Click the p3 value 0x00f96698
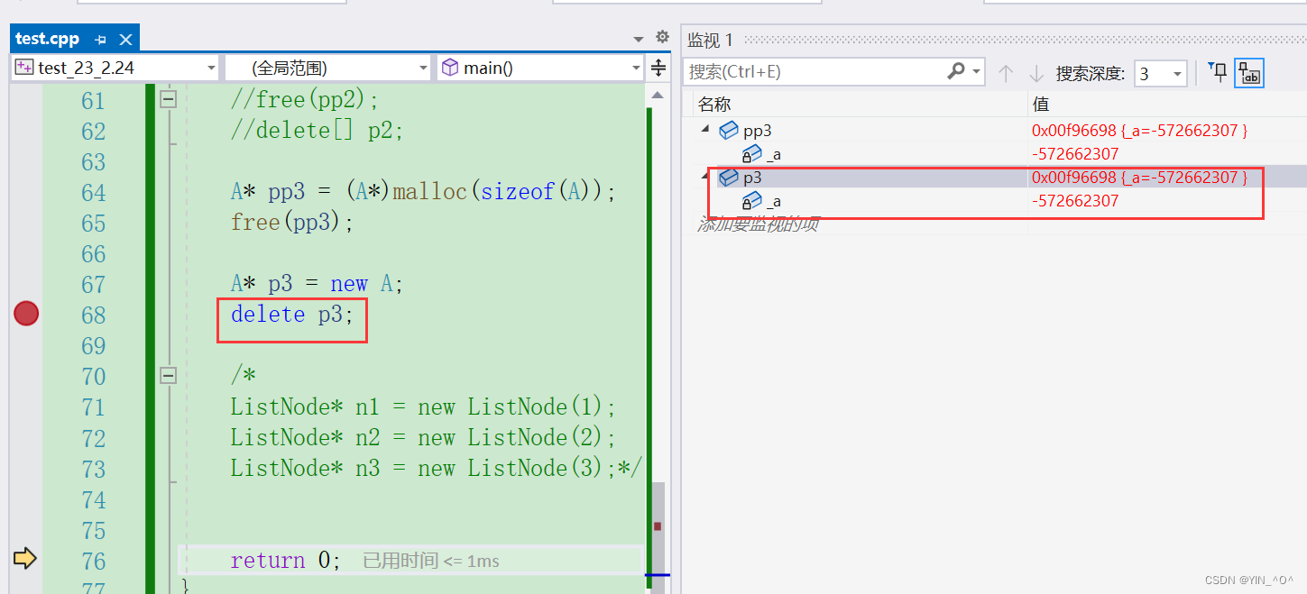 (1139, 178)
